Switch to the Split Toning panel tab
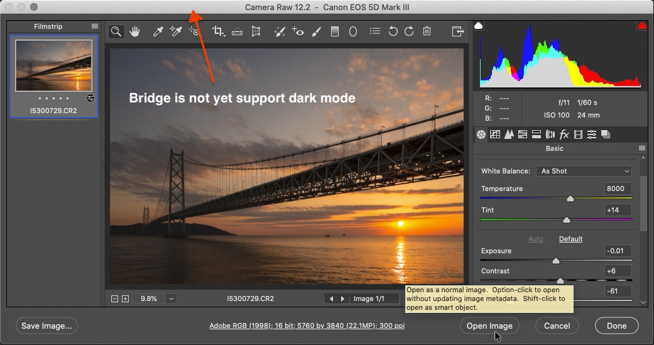This screenshot has width=654, height=345. click(537, 134)
